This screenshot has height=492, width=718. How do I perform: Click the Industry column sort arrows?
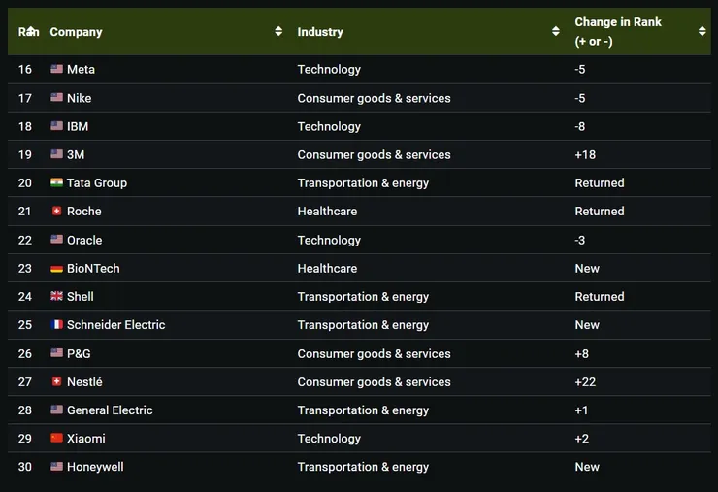[555, 31]
